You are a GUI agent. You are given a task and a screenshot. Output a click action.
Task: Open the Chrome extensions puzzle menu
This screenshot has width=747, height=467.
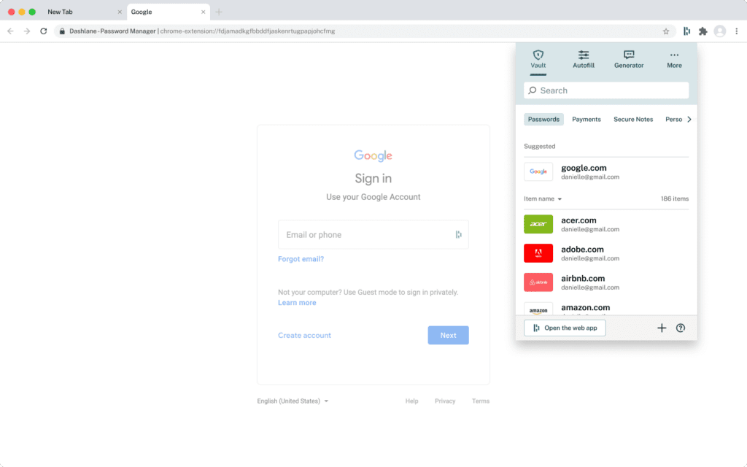click(x=703, y=32)
